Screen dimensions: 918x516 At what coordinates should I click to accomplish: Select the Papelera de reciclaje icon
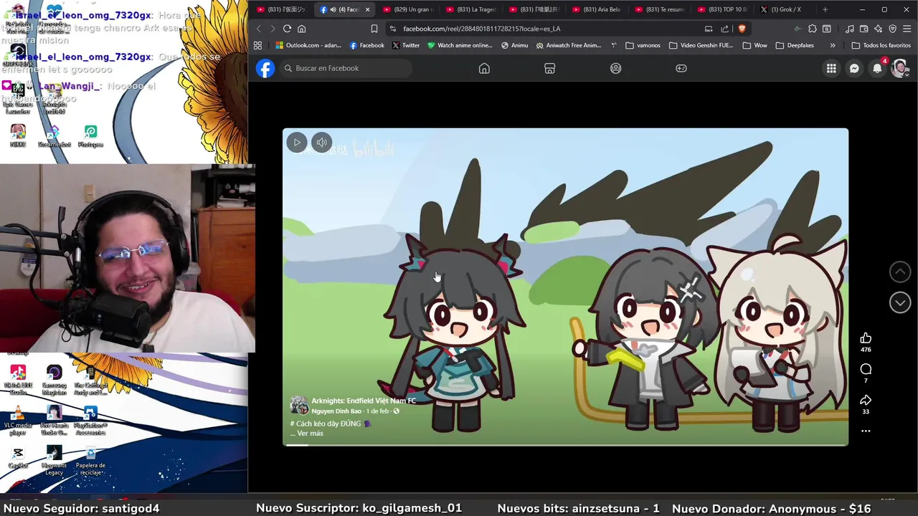[x=90, y=460]
